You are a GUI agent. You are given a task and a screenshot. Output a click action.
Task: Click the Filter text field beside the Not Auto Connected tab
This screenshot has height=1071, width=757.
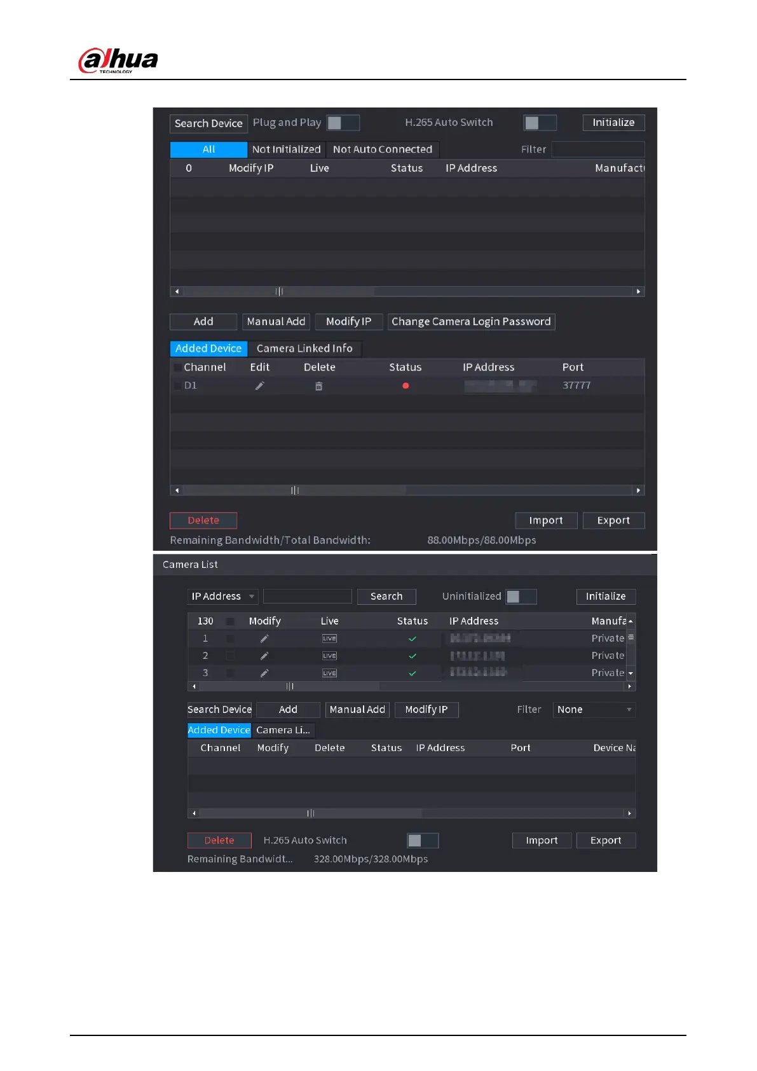coord(598,149)
